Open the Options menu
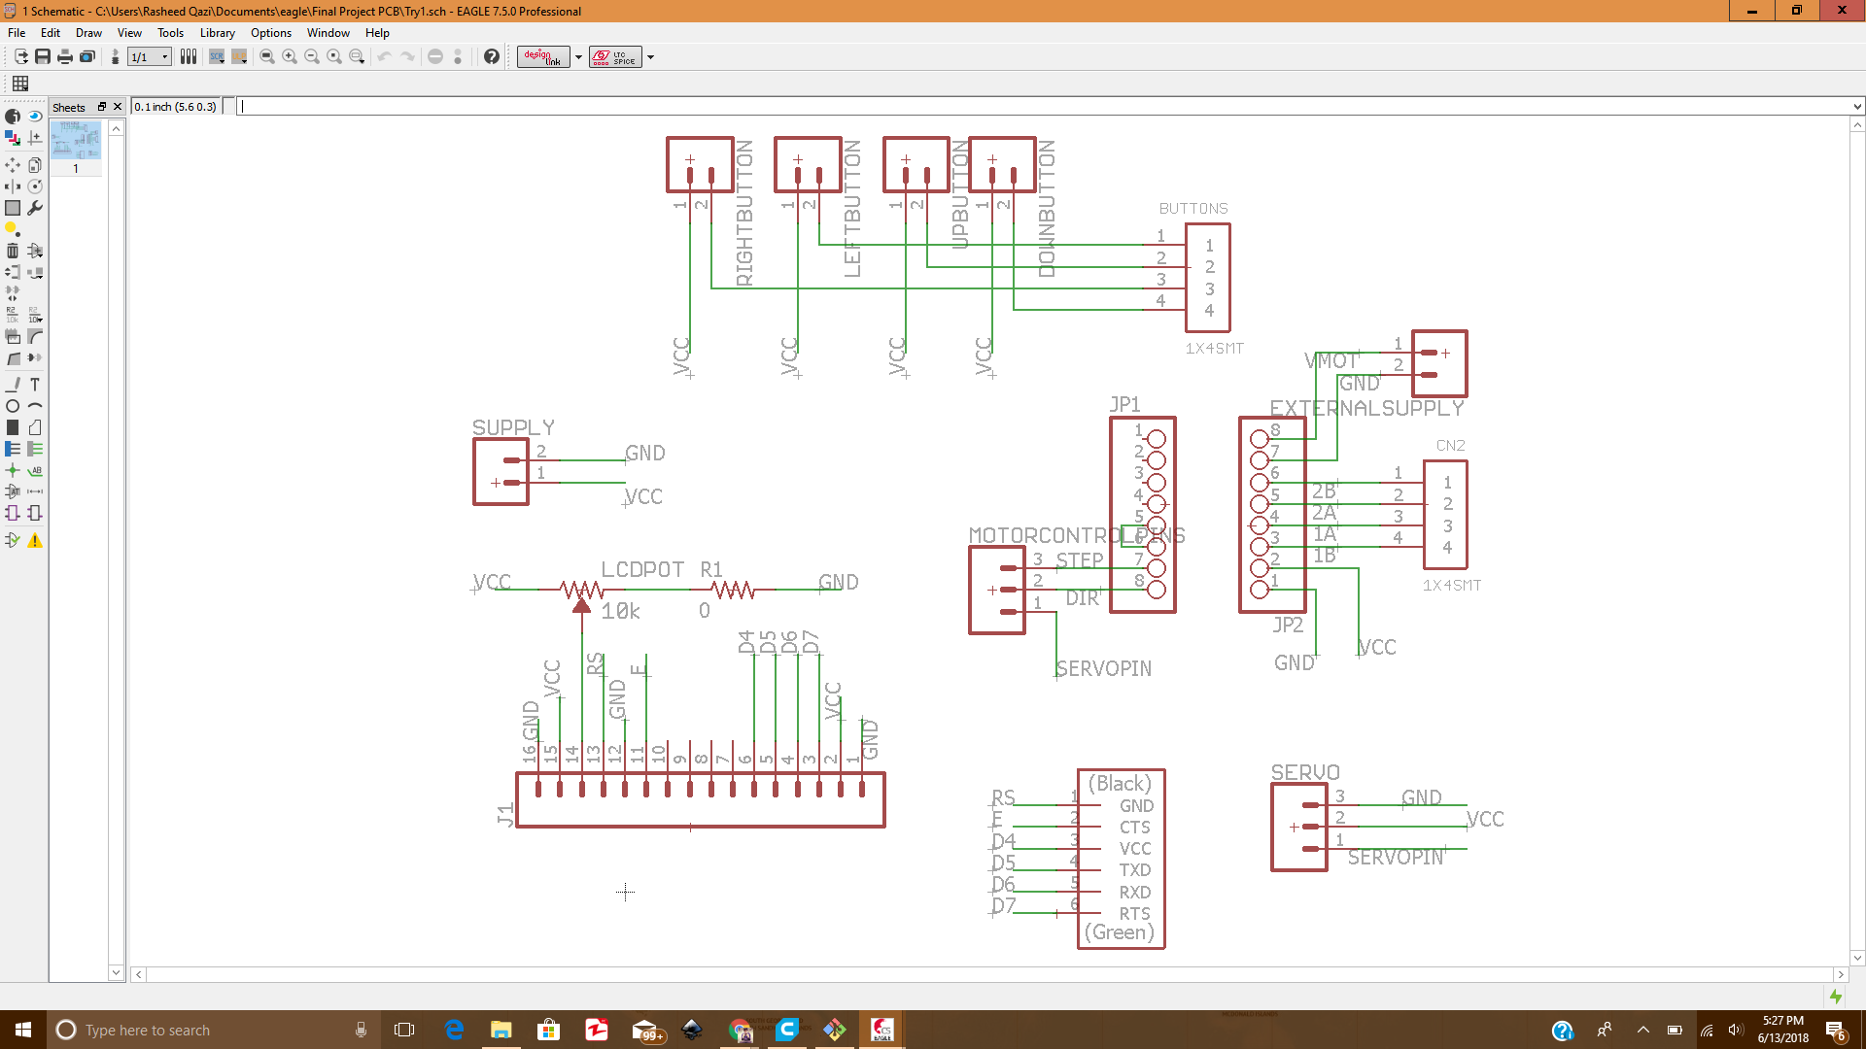The image size is (1866, 1049). tap(270, 32)
